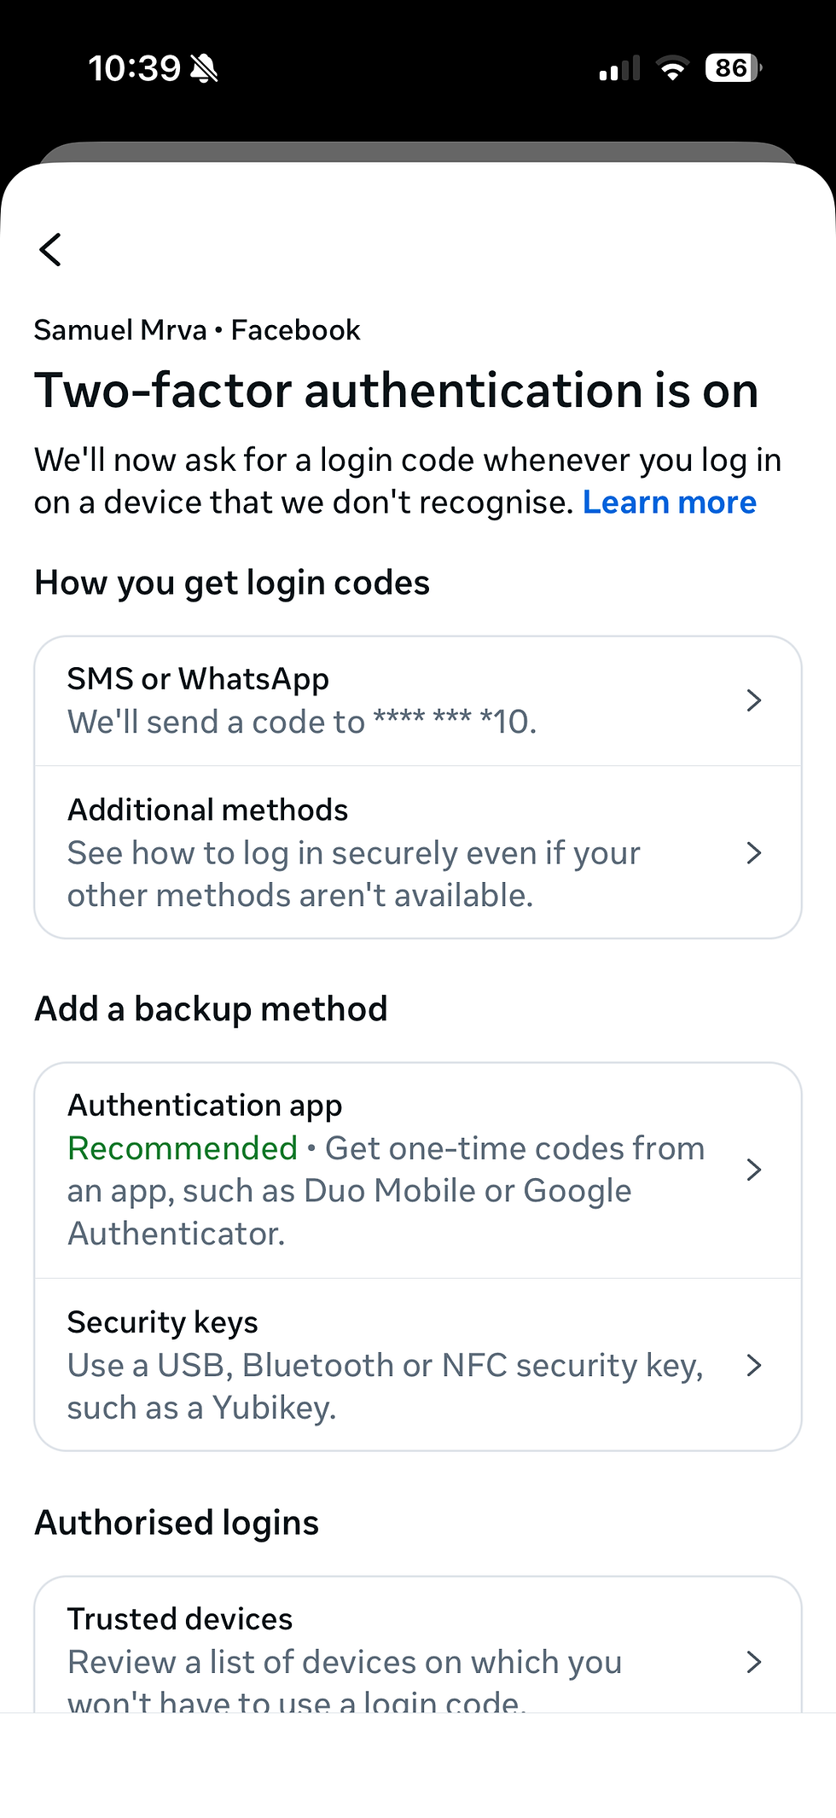Tap the Samuel Mrva Facebook label

click(x=197, y=330)
